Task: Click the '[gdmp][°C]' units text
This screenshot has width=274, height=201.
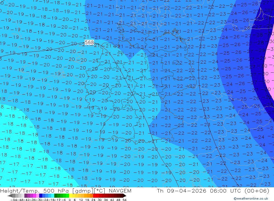Action: [89, 191]
